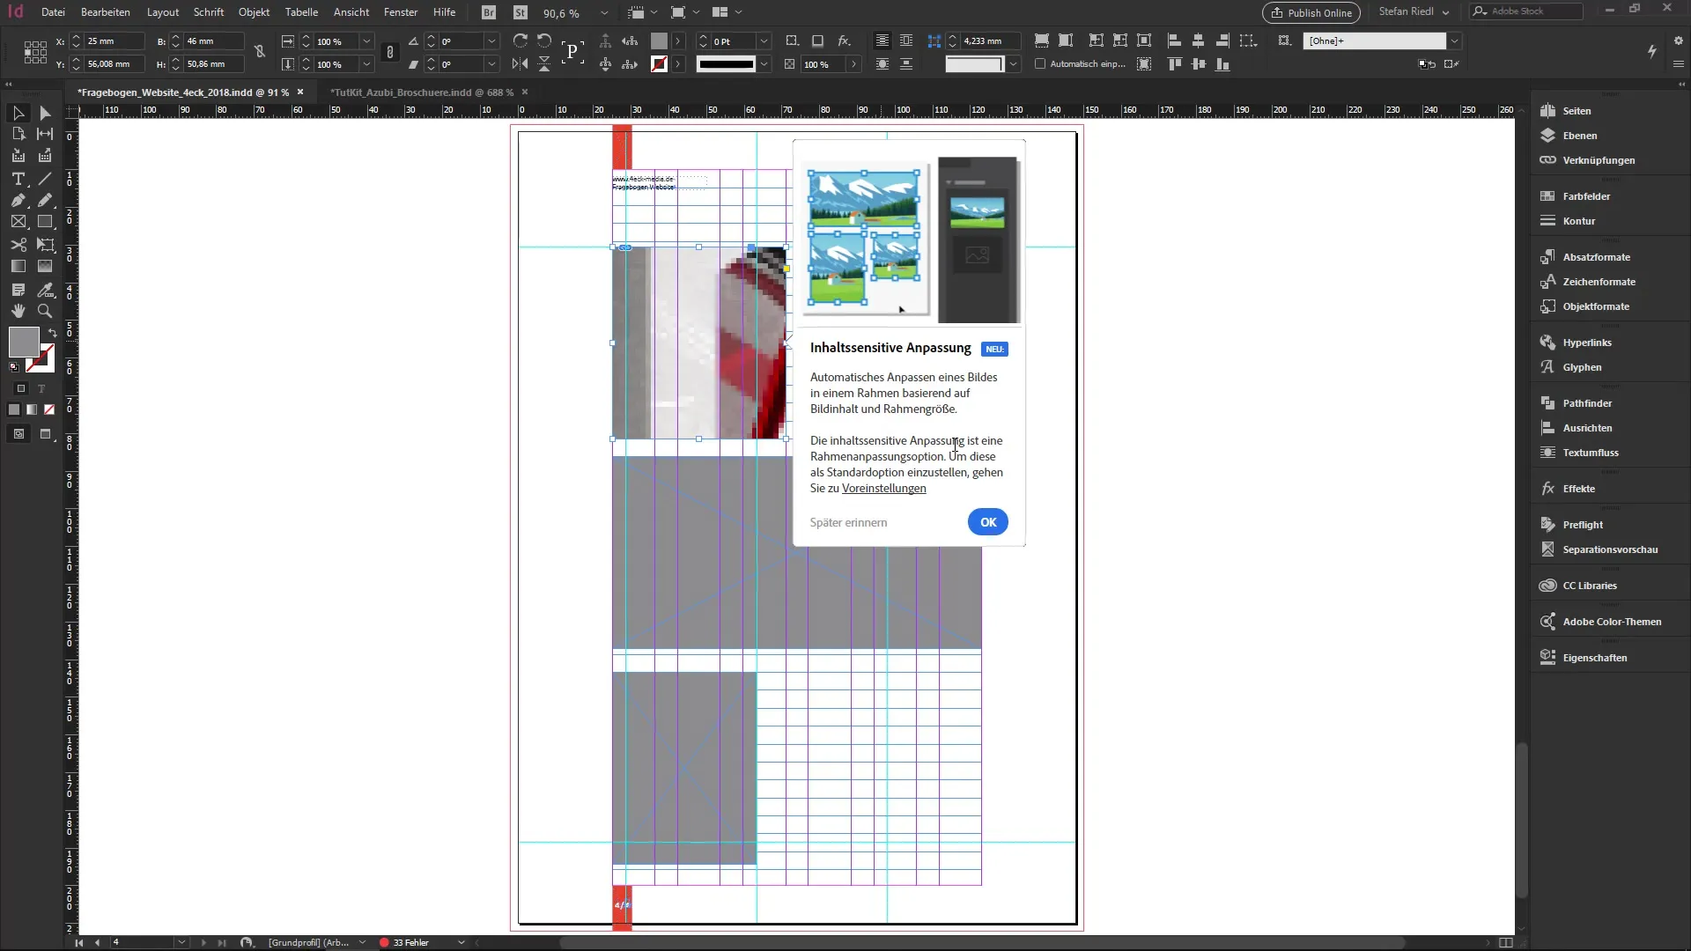Click Später erinnern in the popup
1691x951 pixels.
(x=848, y=522)
